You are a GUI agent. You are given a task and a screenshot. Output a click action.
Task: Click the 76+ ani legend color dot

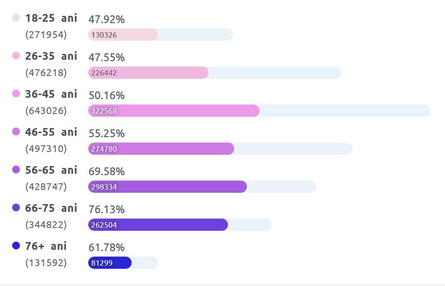click(x=16, y=246)
